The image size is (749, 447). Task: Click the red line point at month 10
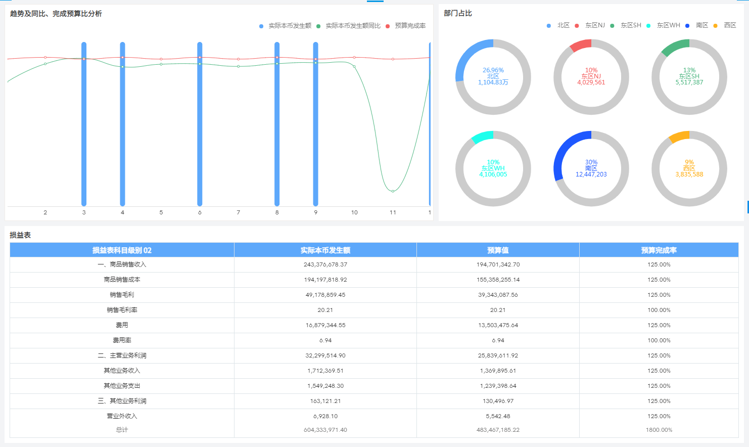click(354, 58)
